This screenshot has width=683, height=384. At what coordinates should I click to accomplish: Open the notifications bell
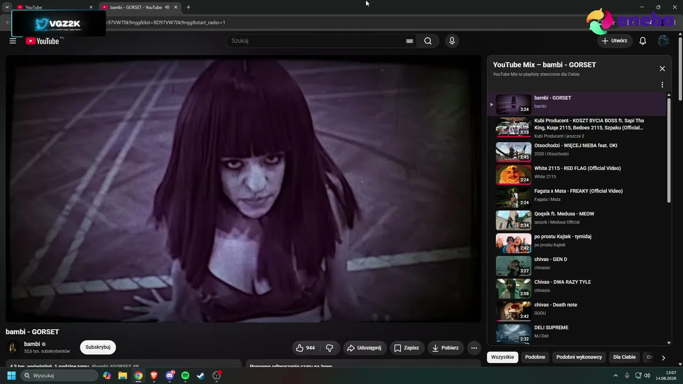click(x=643, y=41)
